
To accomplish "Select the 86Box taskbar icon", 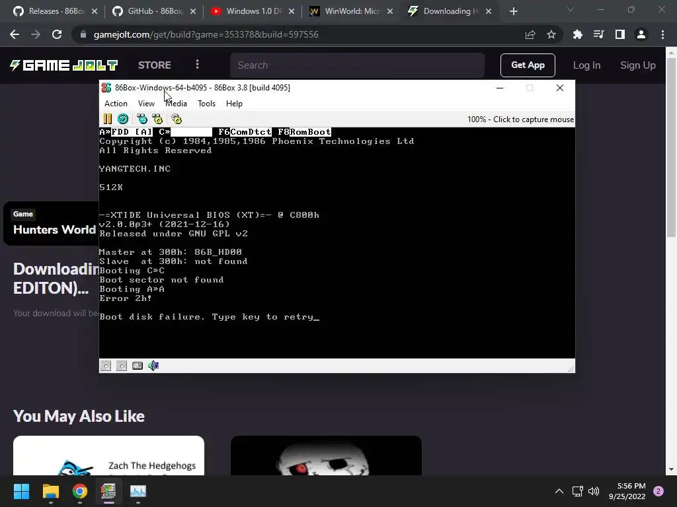I will tap(108, 491).
